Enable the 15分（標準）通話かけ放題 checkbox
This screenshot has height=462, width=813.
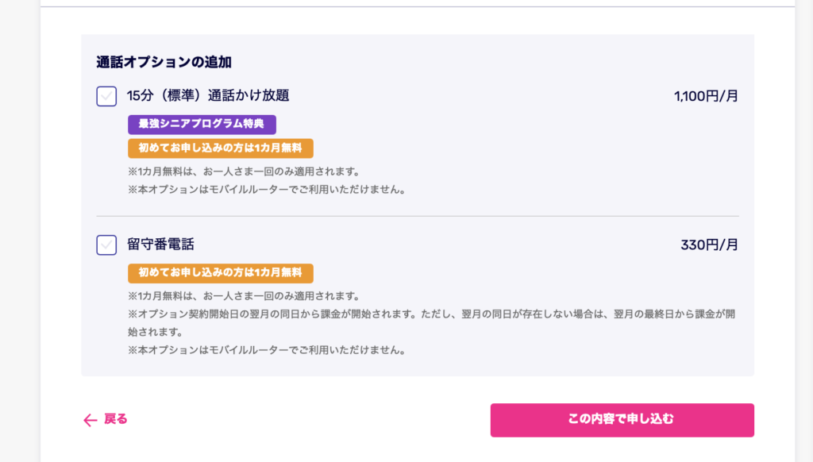106,96
